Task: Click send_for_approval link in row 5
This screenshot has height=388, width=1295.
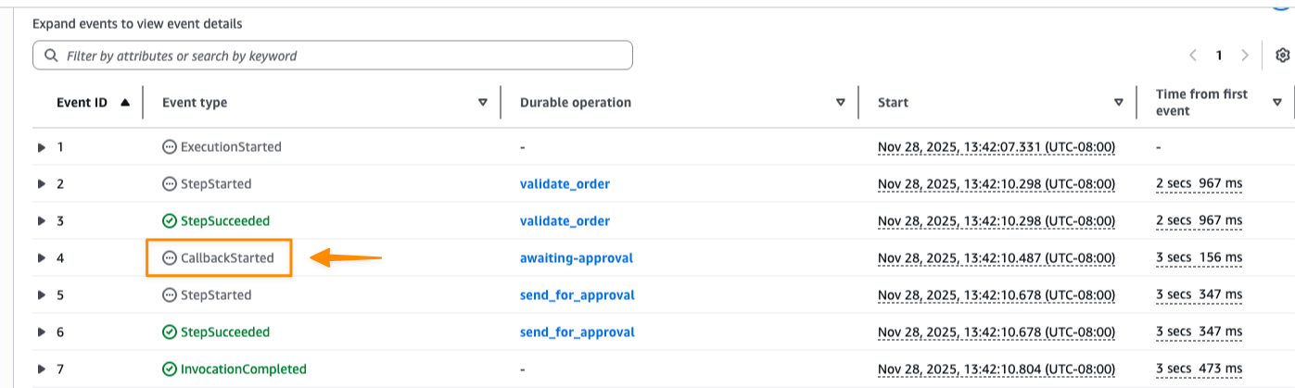Action: pos(577,295)
